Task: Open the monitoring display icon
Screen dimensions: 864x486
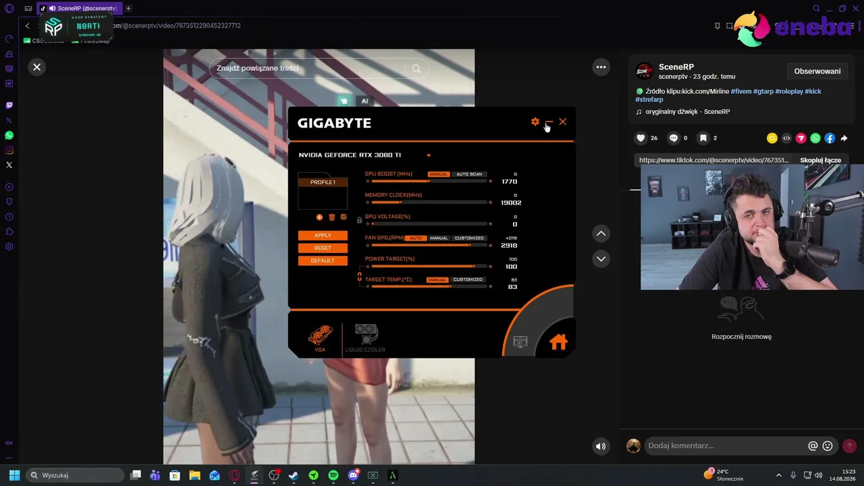Action: pos(520,342)
